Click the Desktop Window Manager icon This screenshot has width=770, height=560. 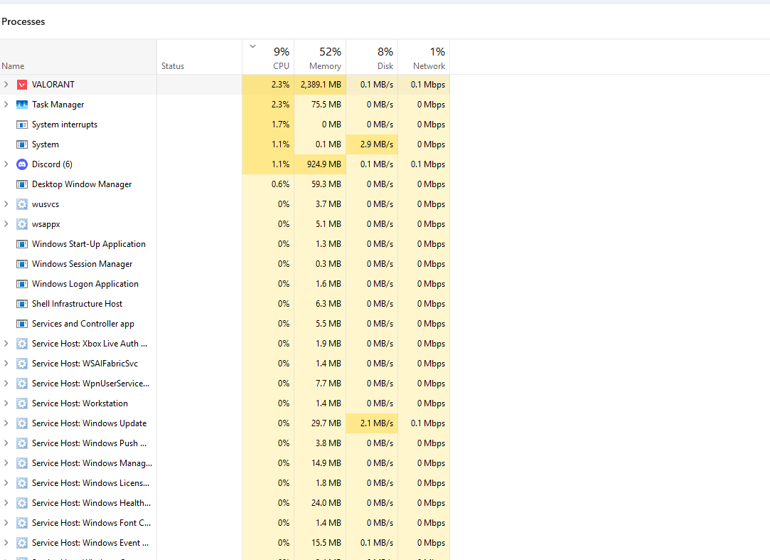(21, 184)
